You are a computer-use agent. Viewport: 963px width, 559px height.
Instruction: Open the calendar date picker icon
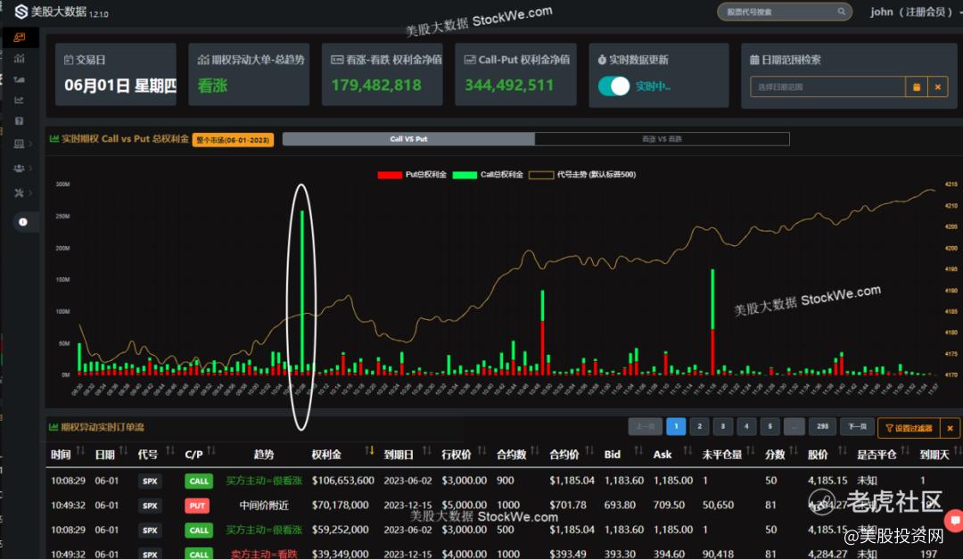[x=916, y=86]
